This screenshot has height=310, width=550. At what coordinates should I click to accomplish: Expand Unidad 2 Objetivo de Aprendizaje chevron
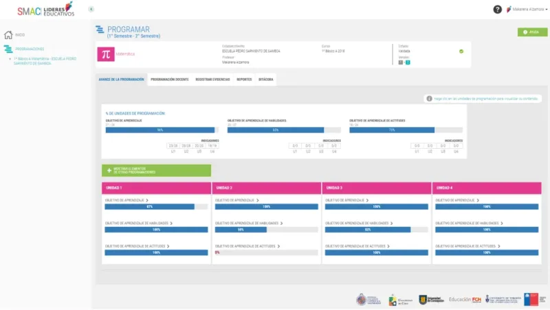click(257, 200)
